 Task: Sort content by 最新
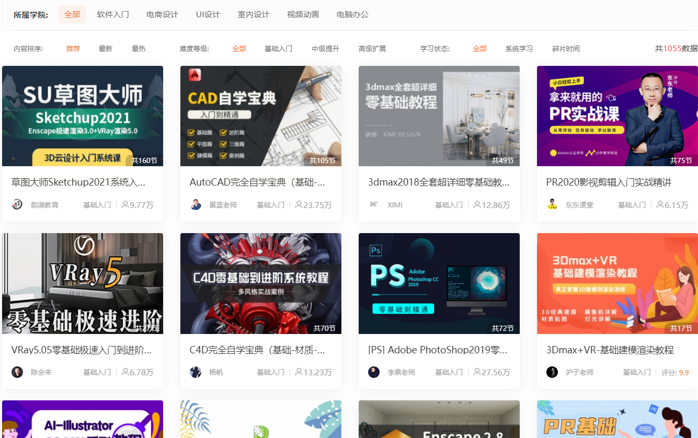[106, 49]
